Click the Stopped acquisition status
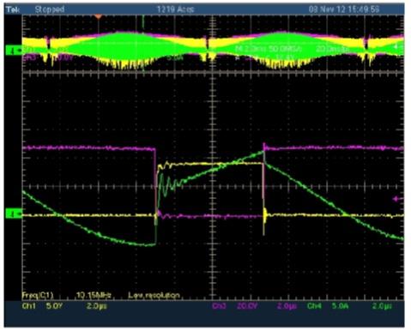 click(50, 9)
